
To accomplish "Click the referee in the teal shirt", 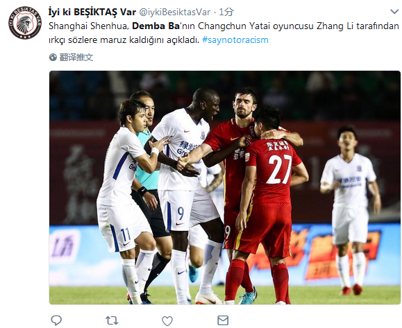I will 147,164.
